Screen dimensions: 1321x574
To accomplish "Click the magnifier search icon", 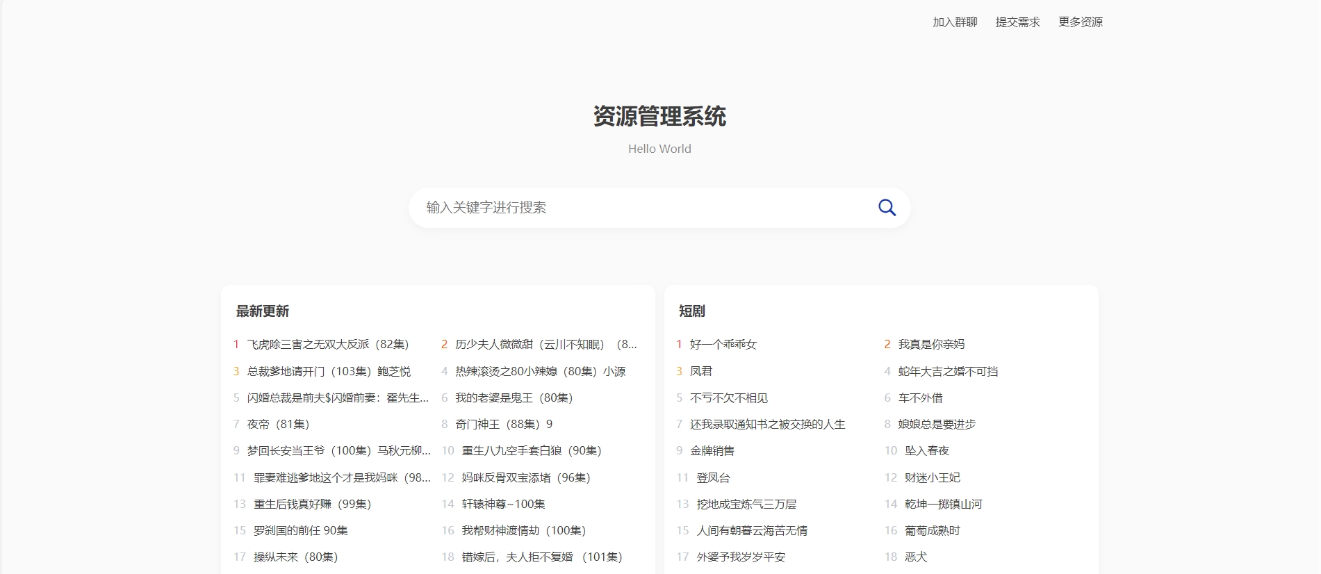I will (x=887, y=207).
